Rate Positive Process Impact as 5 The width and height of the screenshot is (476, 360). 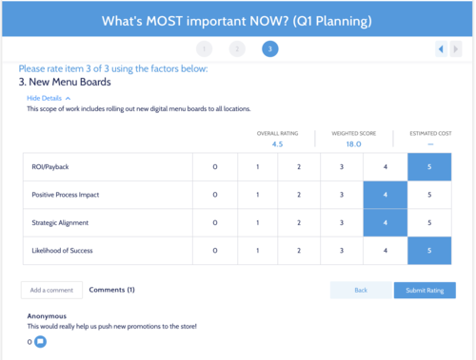click(x=429, y=195)
